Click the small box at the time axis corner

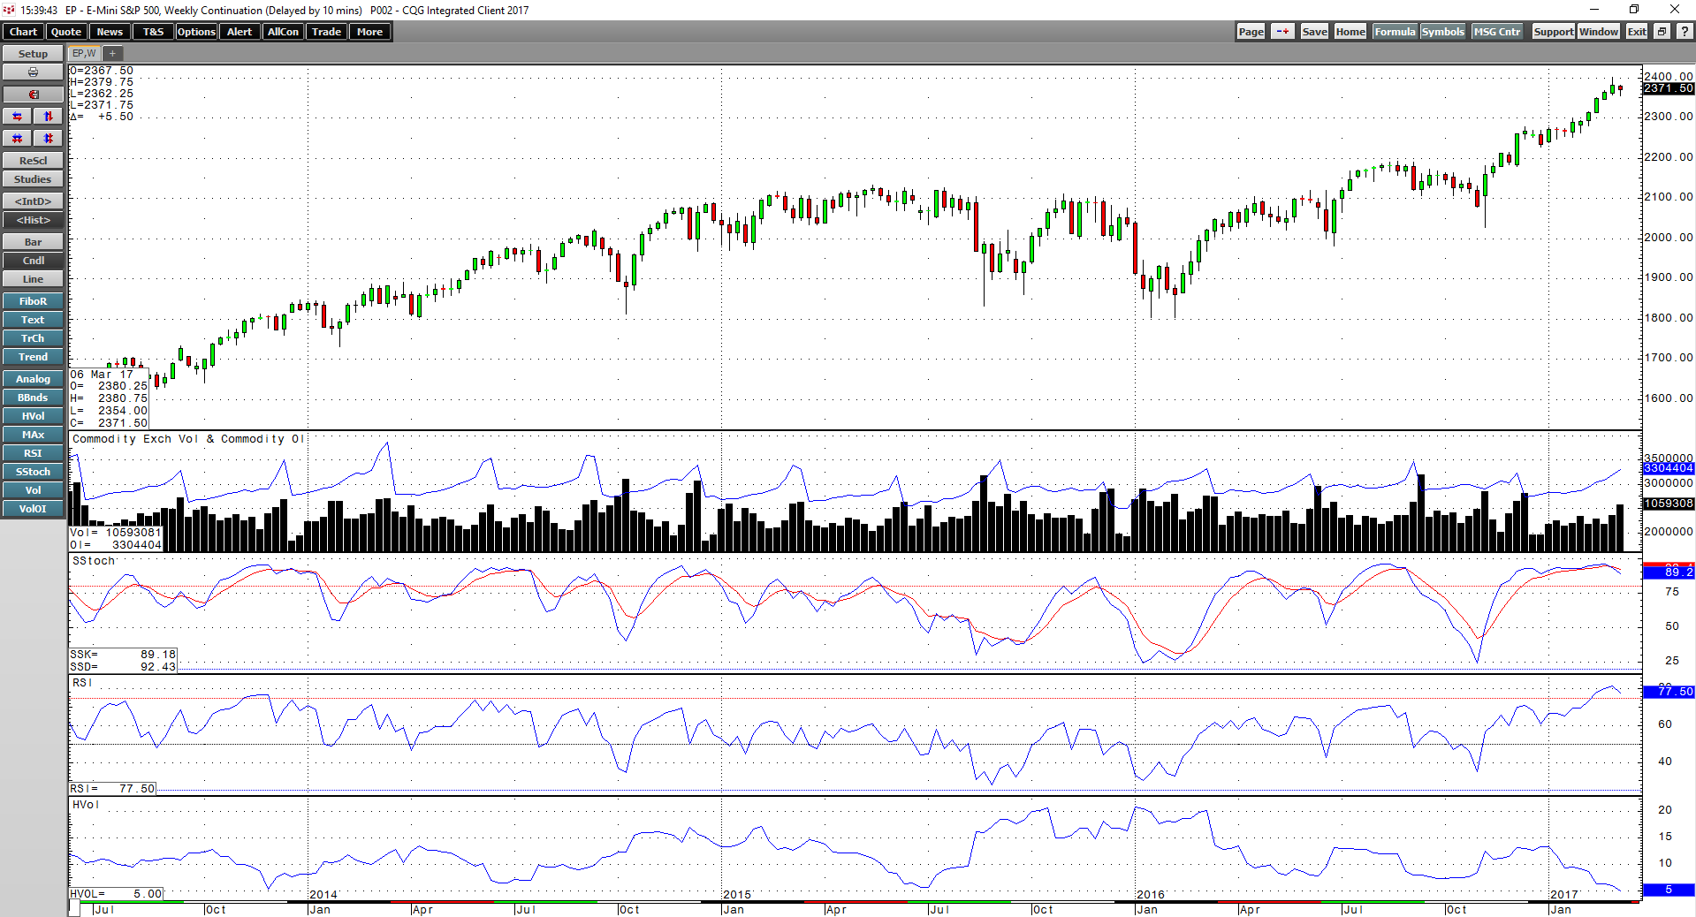tap(74, 909)
